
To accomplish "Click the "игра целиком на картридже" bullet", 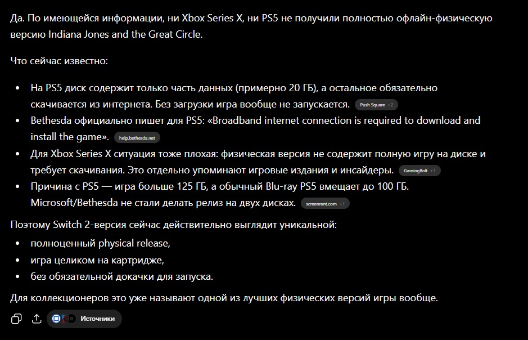I will point(97,260).
